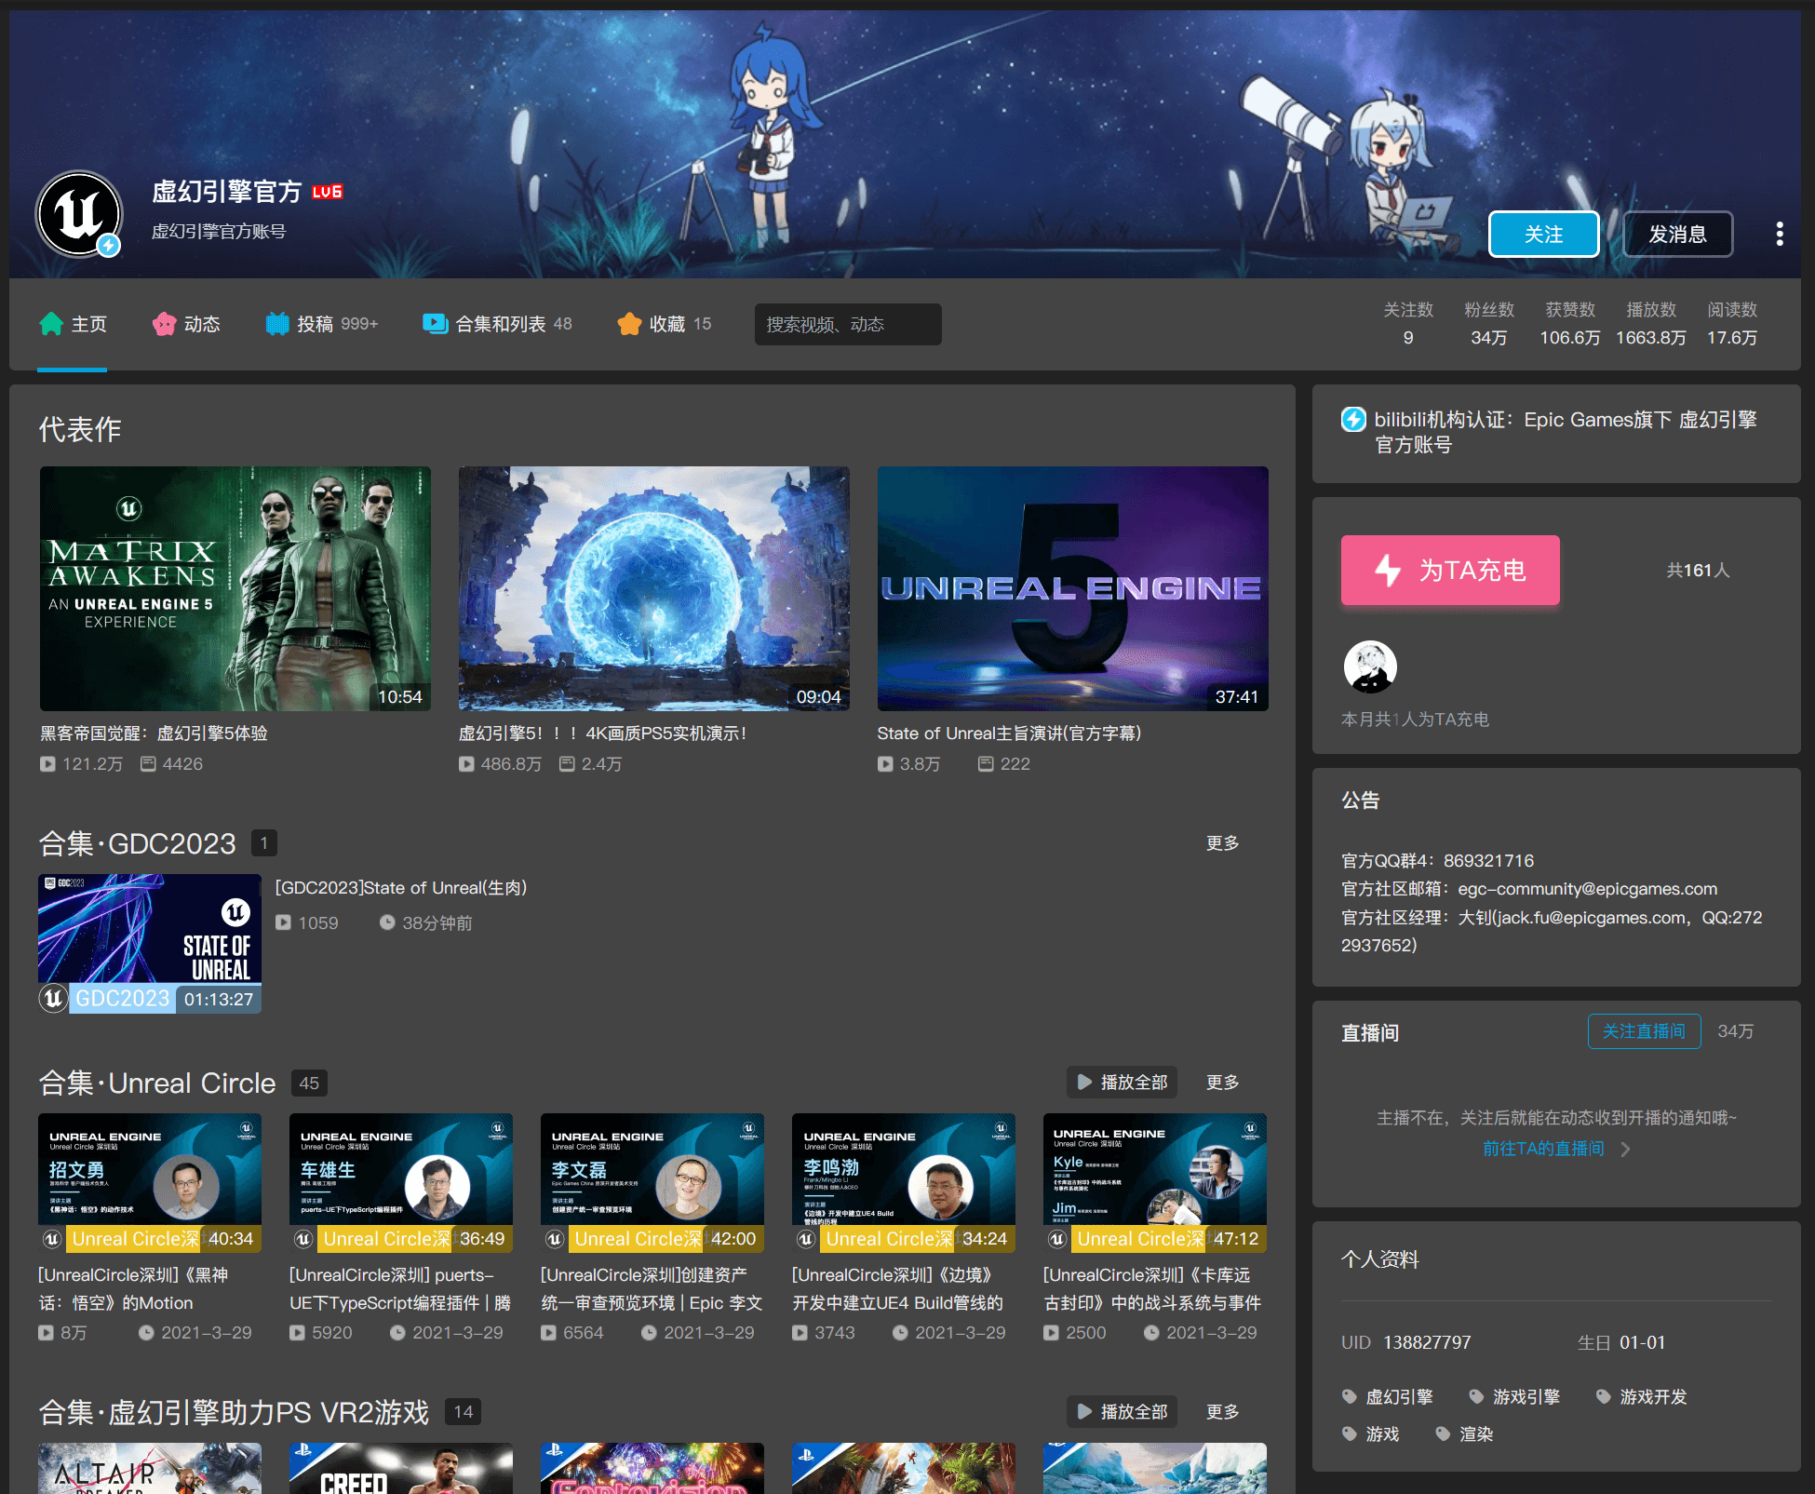
Task: Click the 渲染 tag
Action: pos(1475,1433)
